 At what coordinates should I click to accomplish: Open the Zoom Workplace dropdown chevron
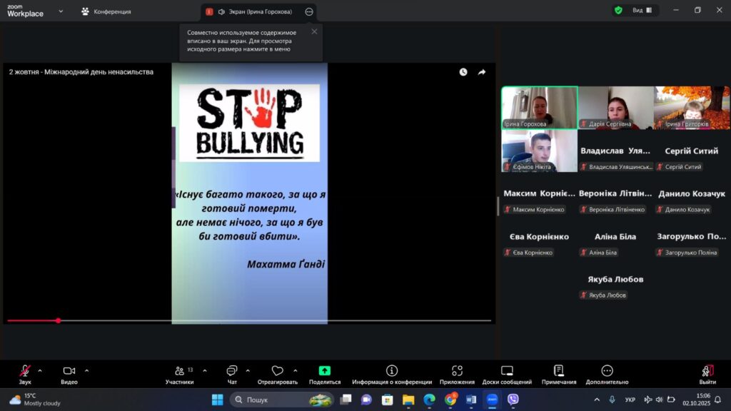click(x=61, y=11)
